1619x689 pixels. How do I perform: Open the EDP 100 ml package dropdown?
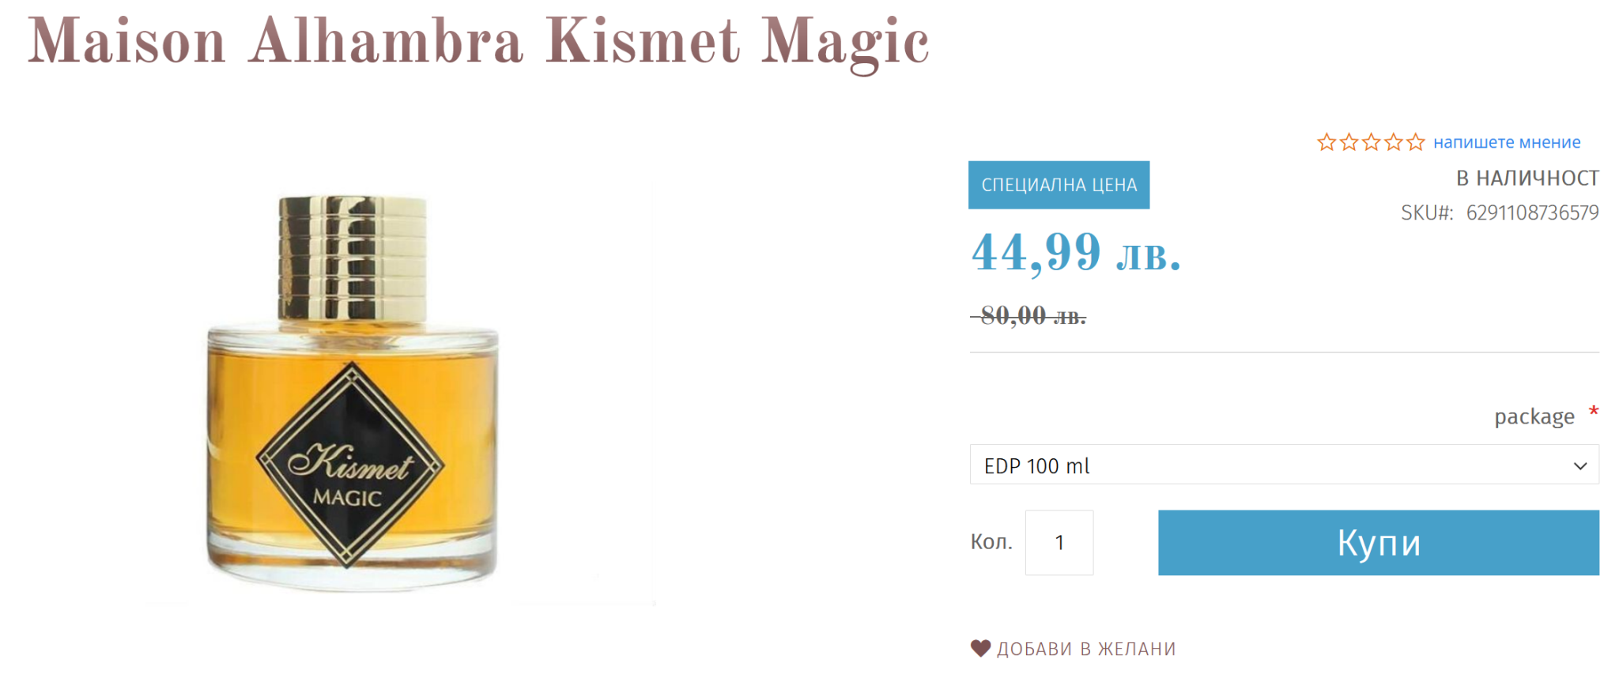1284,465
